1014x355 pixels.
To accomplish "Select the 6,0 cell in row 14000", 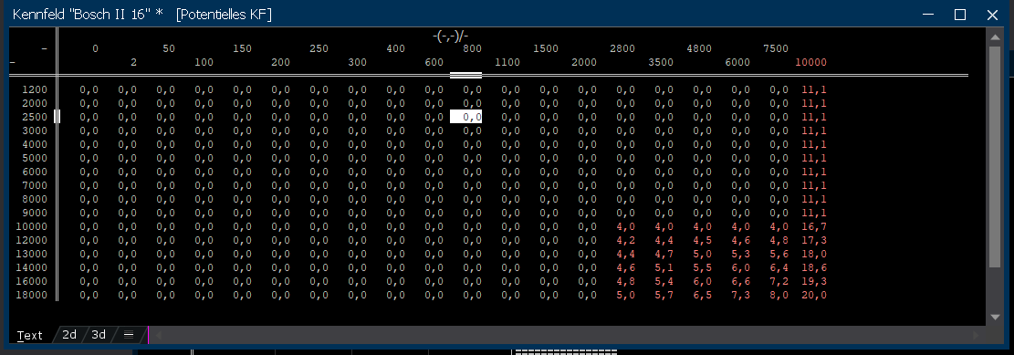I will click(x=741, y=267).
